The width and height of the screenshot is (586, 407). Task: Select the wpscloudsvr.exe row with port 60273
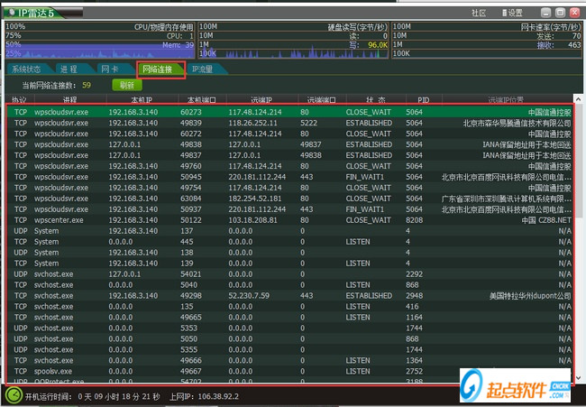(x=289, y=112)
